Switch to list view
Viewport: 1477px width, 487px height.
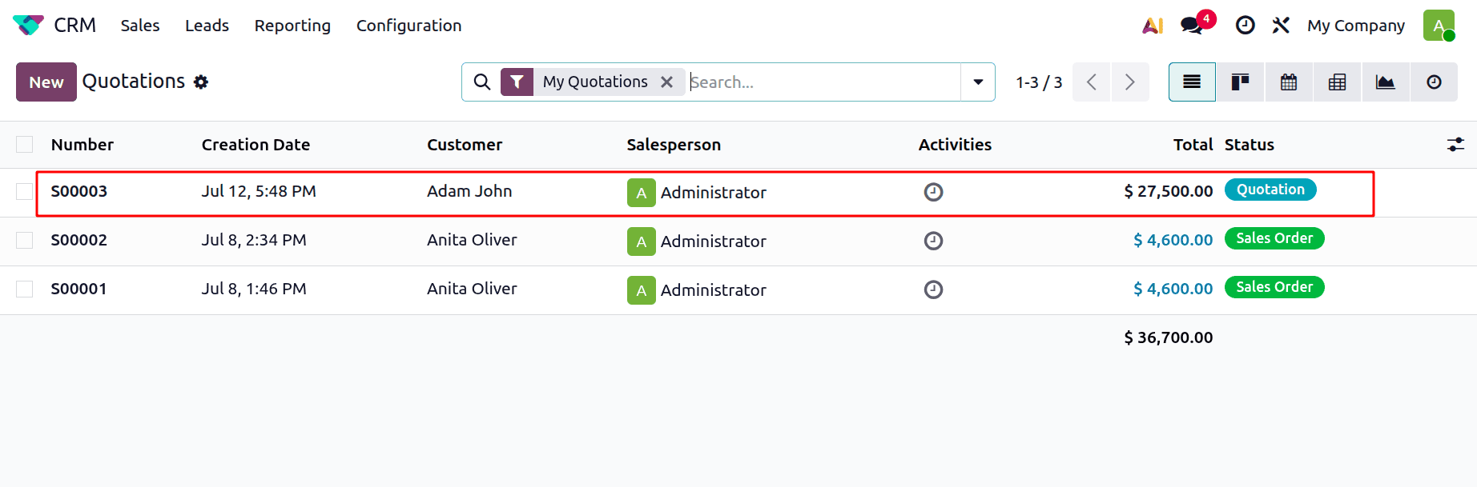1192,82
